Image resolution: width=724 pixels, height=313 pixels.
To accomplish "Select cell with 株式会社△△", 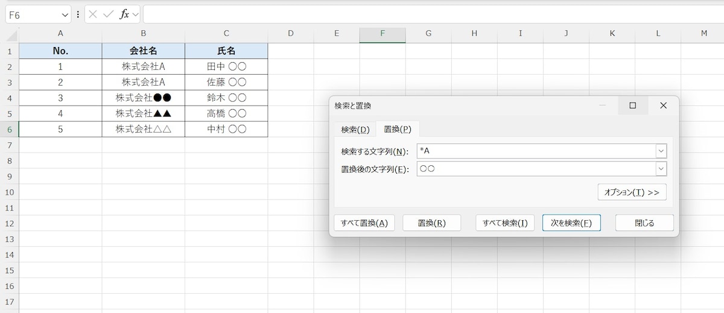I will coord(144,129).
